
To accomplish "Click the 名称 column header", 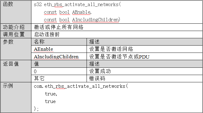I will coord(59,42).
